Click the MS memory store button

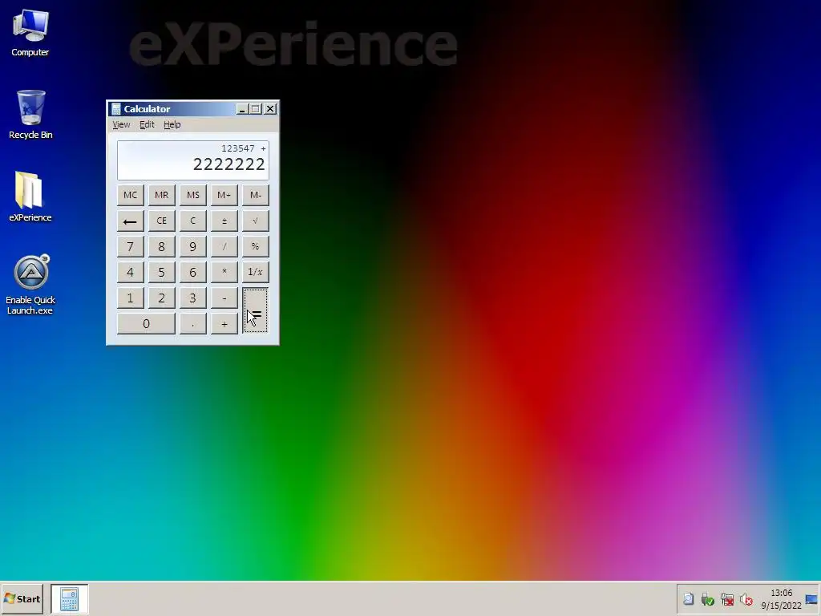[x=192, y=195]
